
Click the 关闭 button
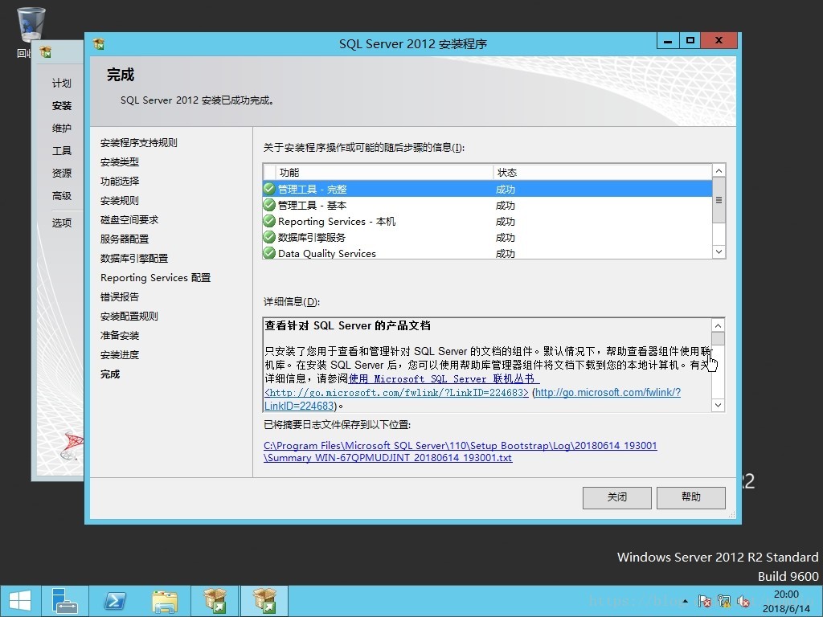click(x=616, y=497)
